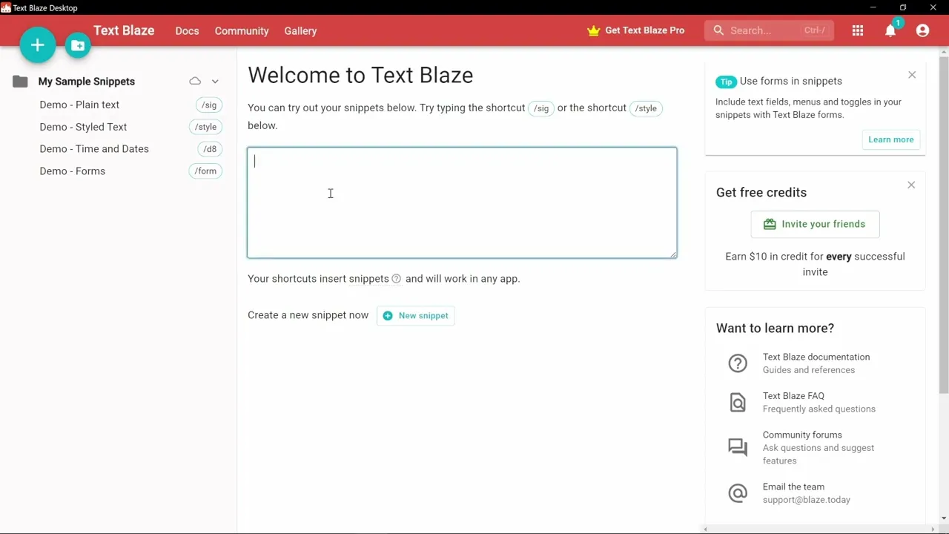Open the notifications bell

[890, 30]
